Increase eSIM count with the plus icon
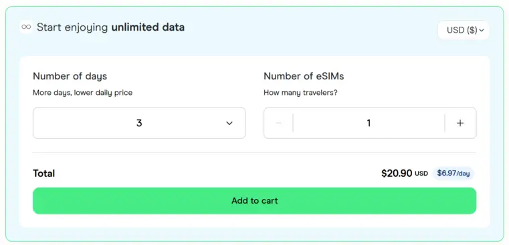The width and height of the screenshot is (509, 245). 460,123
